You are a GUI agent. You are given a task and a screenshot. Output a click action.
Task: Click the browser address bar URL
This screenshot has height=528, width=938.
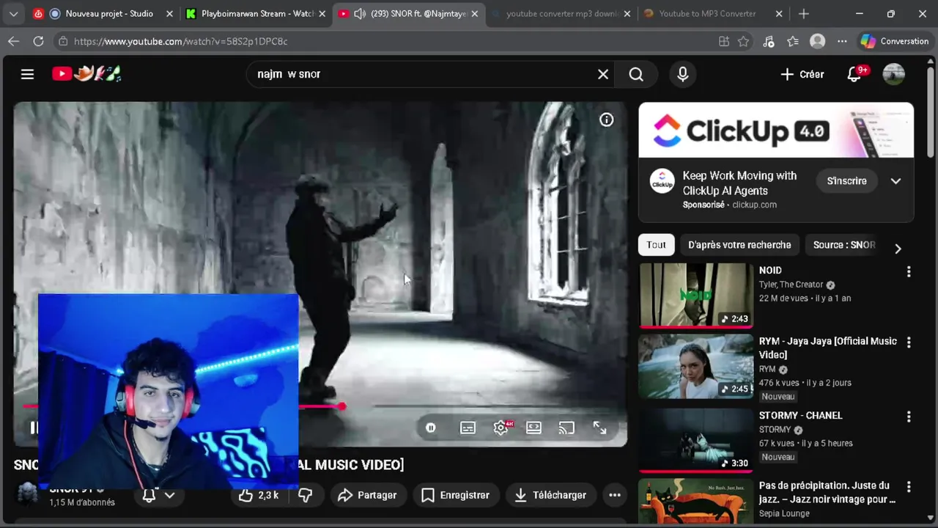[180, 41]
